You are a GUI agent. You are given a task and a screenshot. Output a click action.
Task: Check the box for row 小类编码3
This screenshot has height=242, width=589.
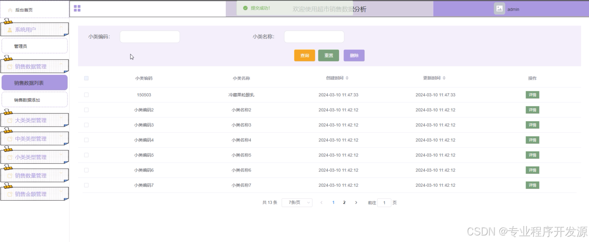(x=86, y=125)
